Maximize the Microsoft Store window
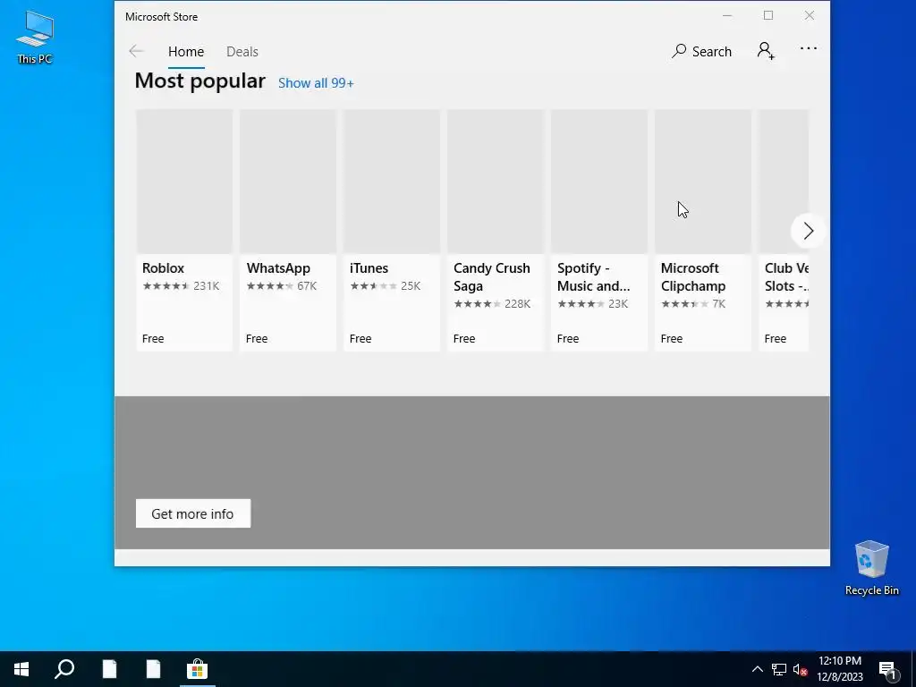The image size is (916, 687). coord(768,16)
